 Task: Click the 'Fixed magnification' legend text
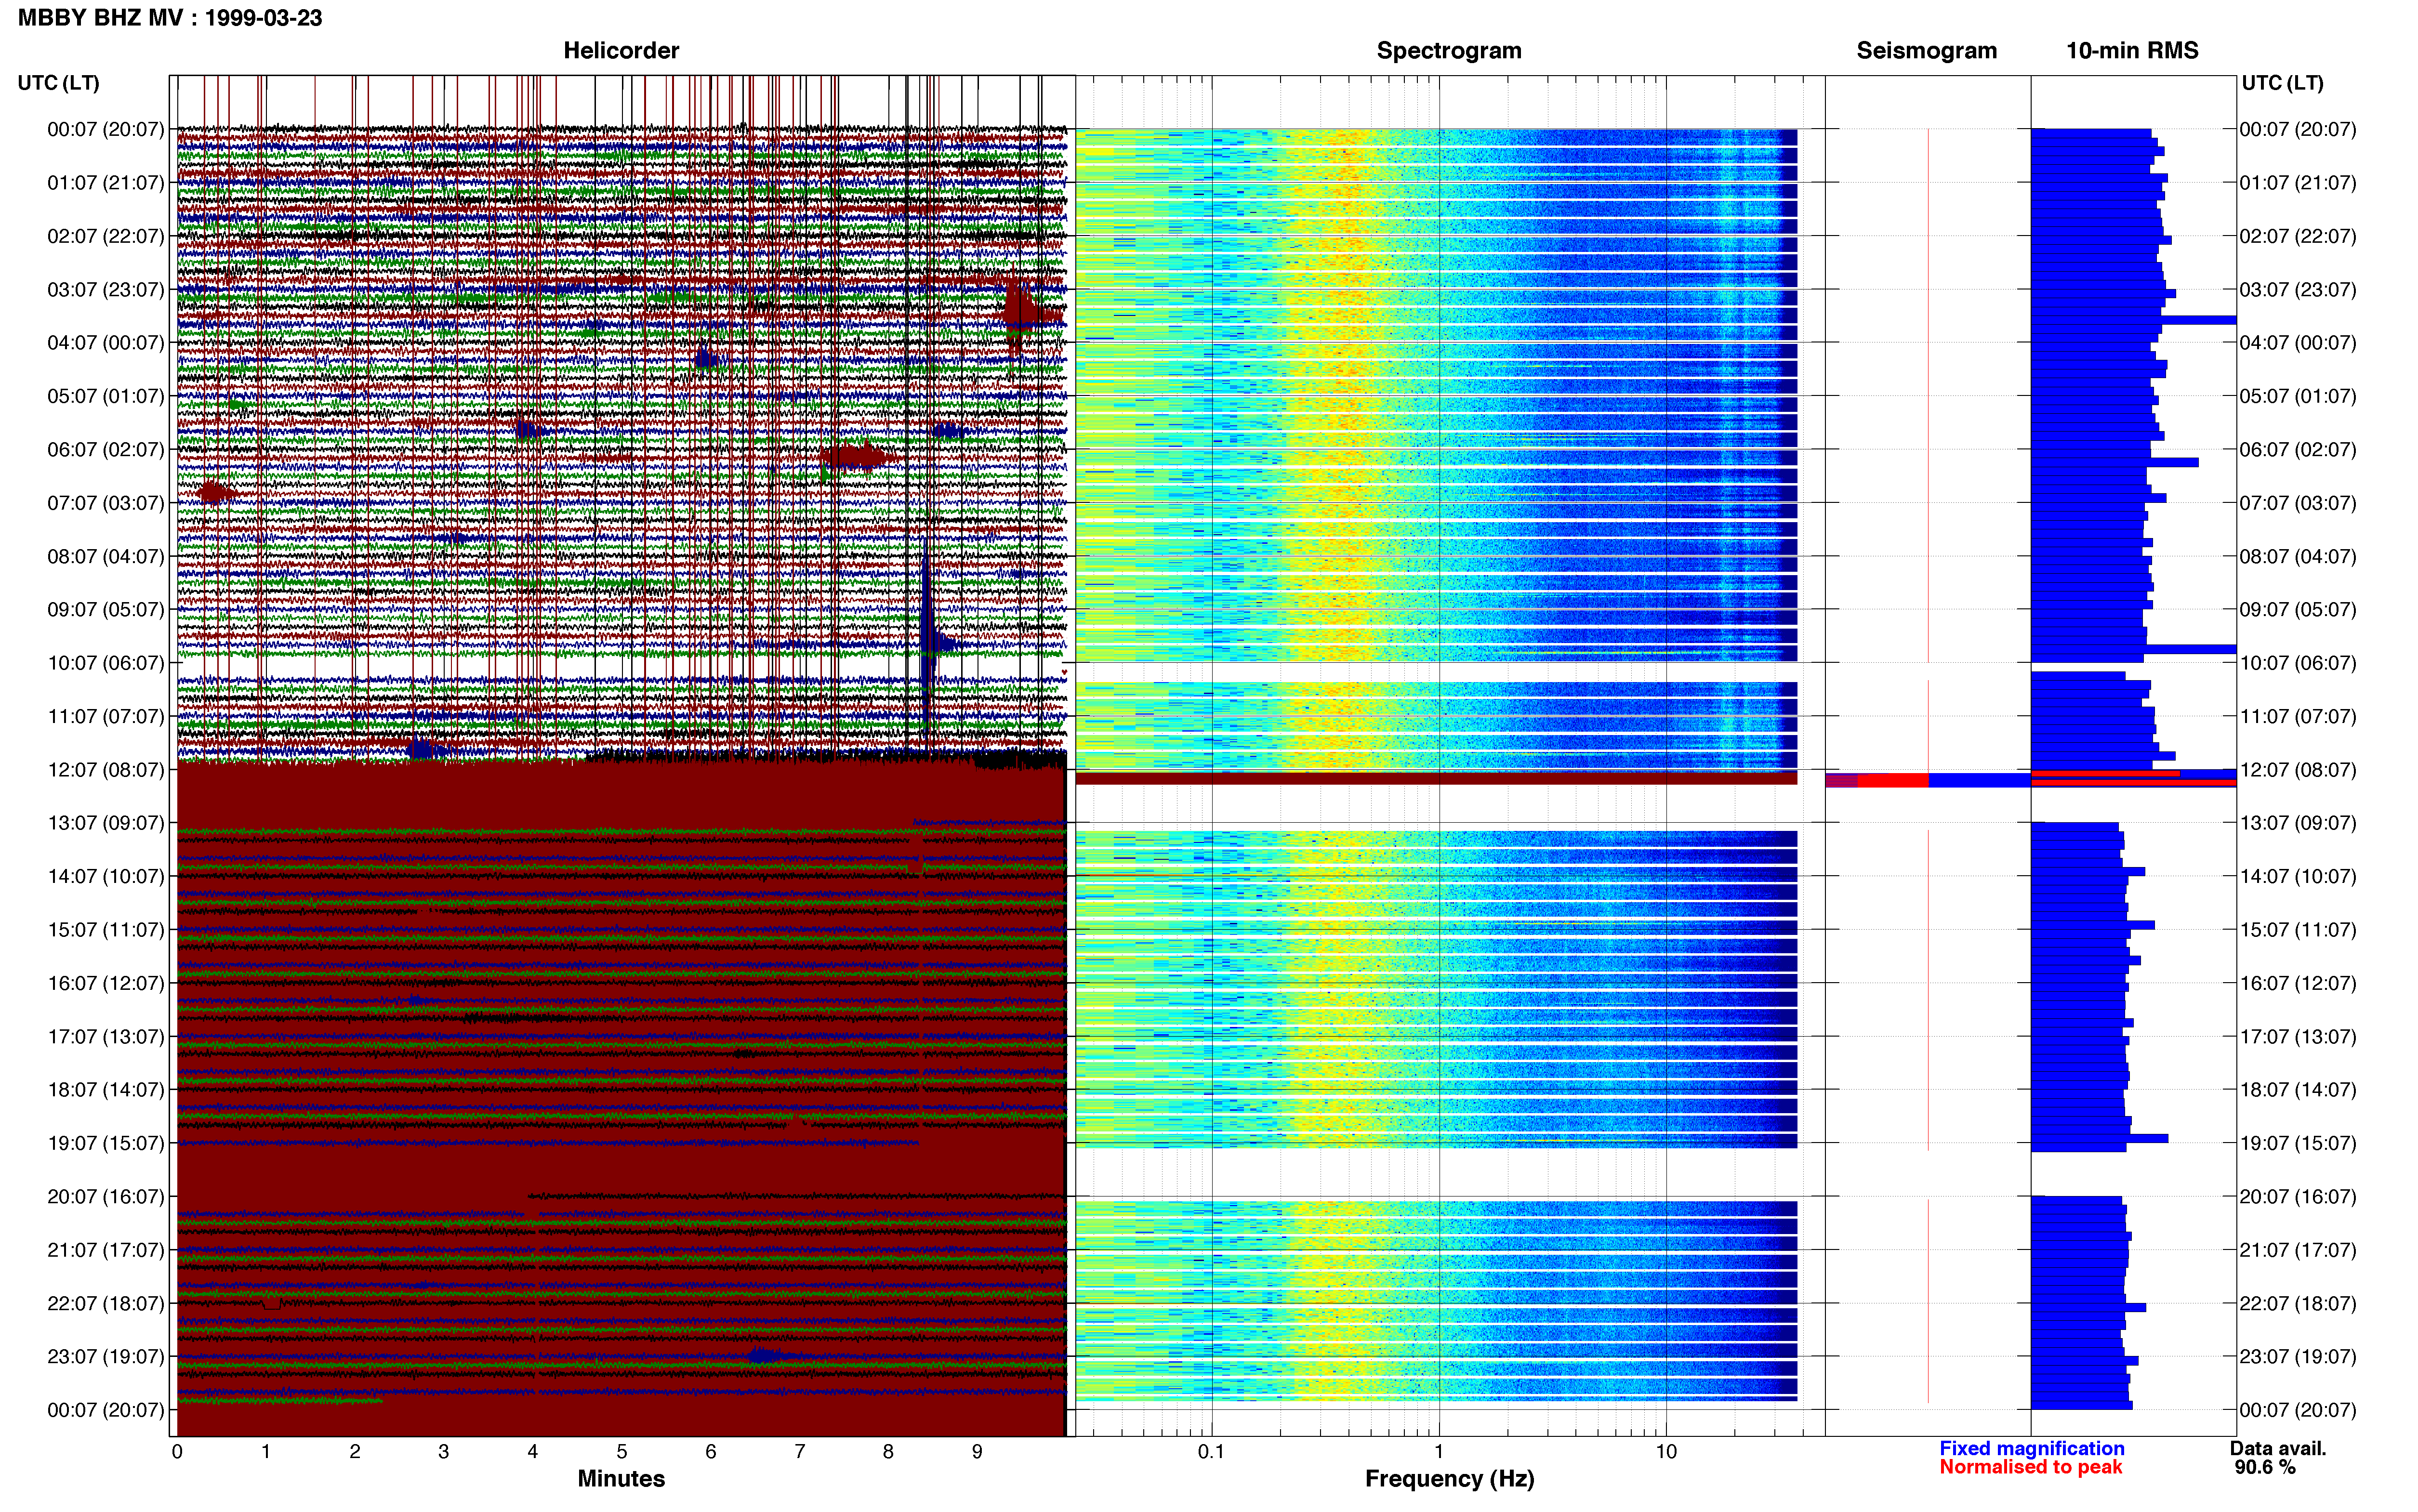pos(2031,1448)
